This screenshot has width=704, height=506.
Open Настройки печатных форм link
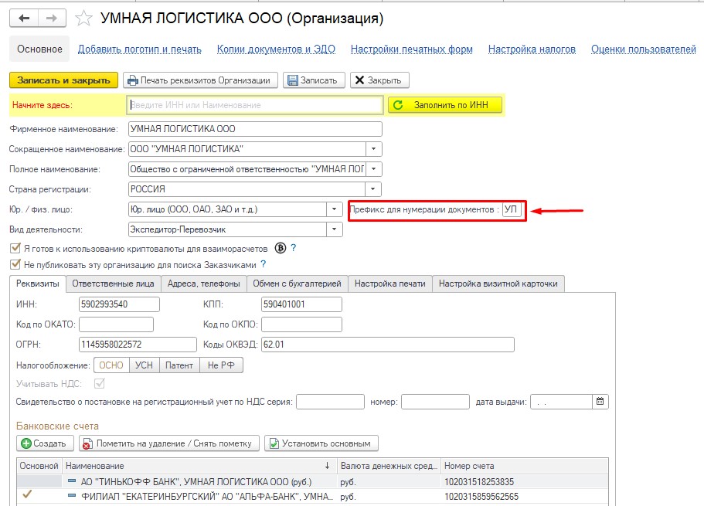[412, 49]
